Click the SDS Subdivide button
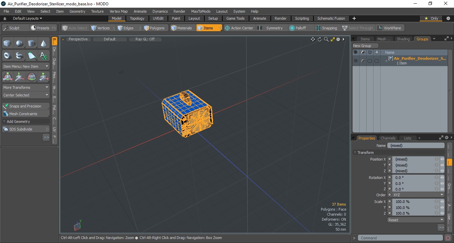 (26, 129)
